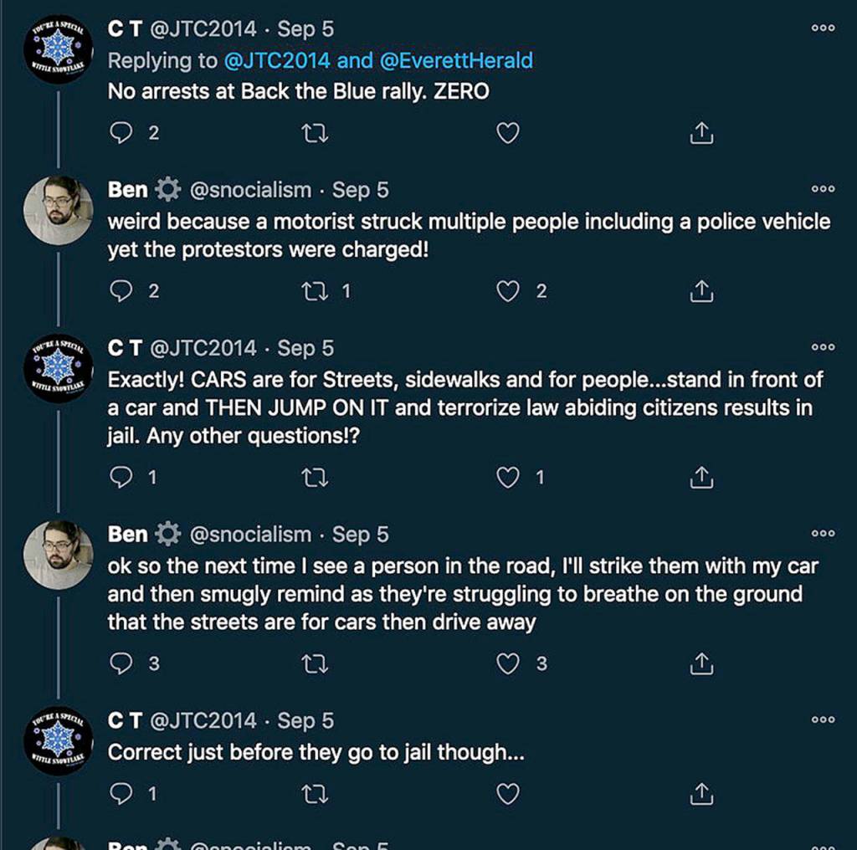The image size is (857, 850).
Task: Open more options for the "No arrests" tweet
Action: [823, 28]
